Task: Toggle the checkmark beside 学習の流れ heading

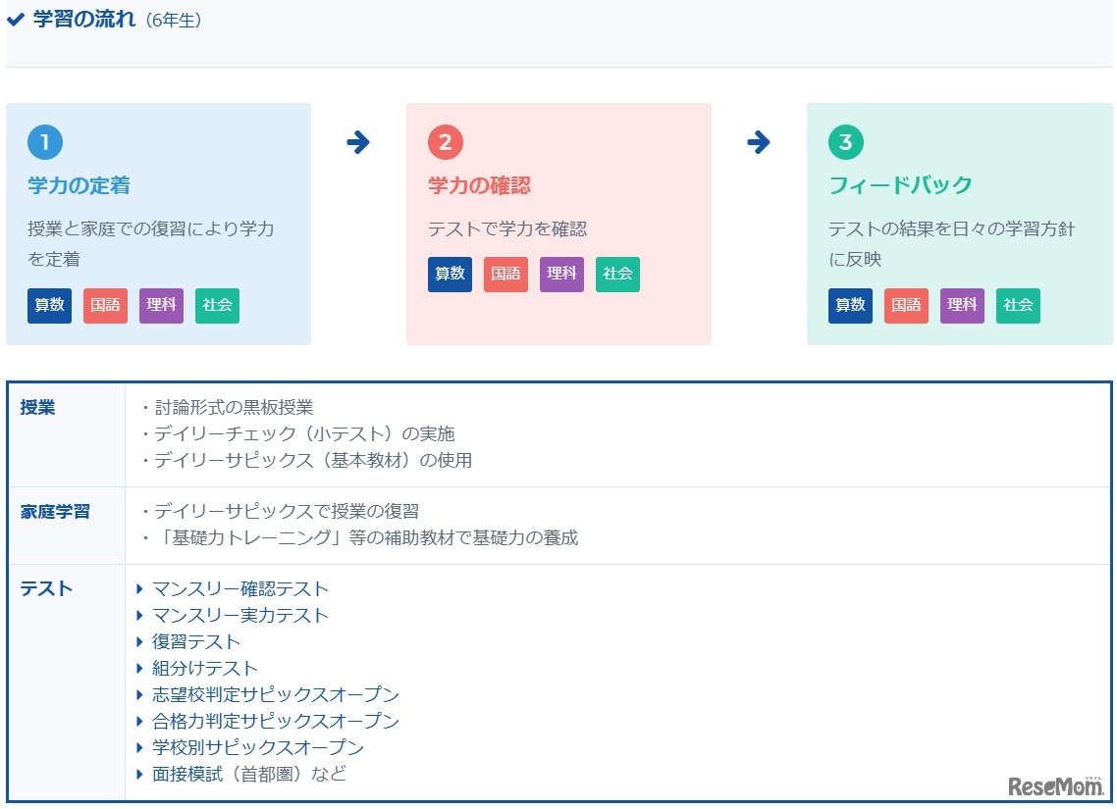Action: pos(14,18)
